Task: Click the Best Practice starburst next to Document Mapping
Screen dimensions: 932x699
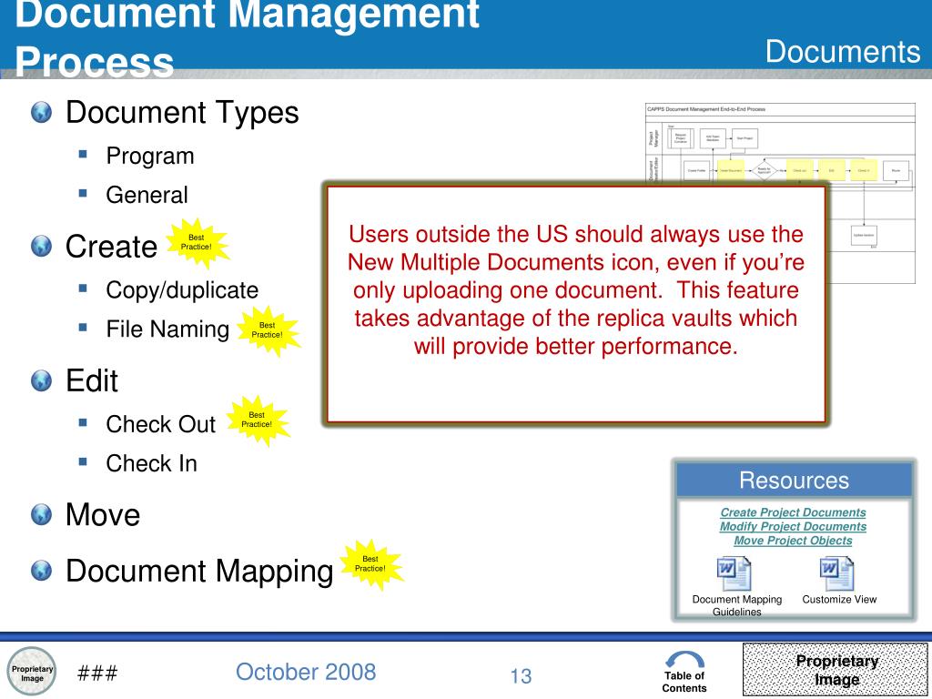Action: [371, 564]
